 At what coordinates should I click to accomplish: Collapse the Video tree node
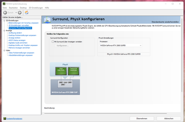click(x=4, y=50)
